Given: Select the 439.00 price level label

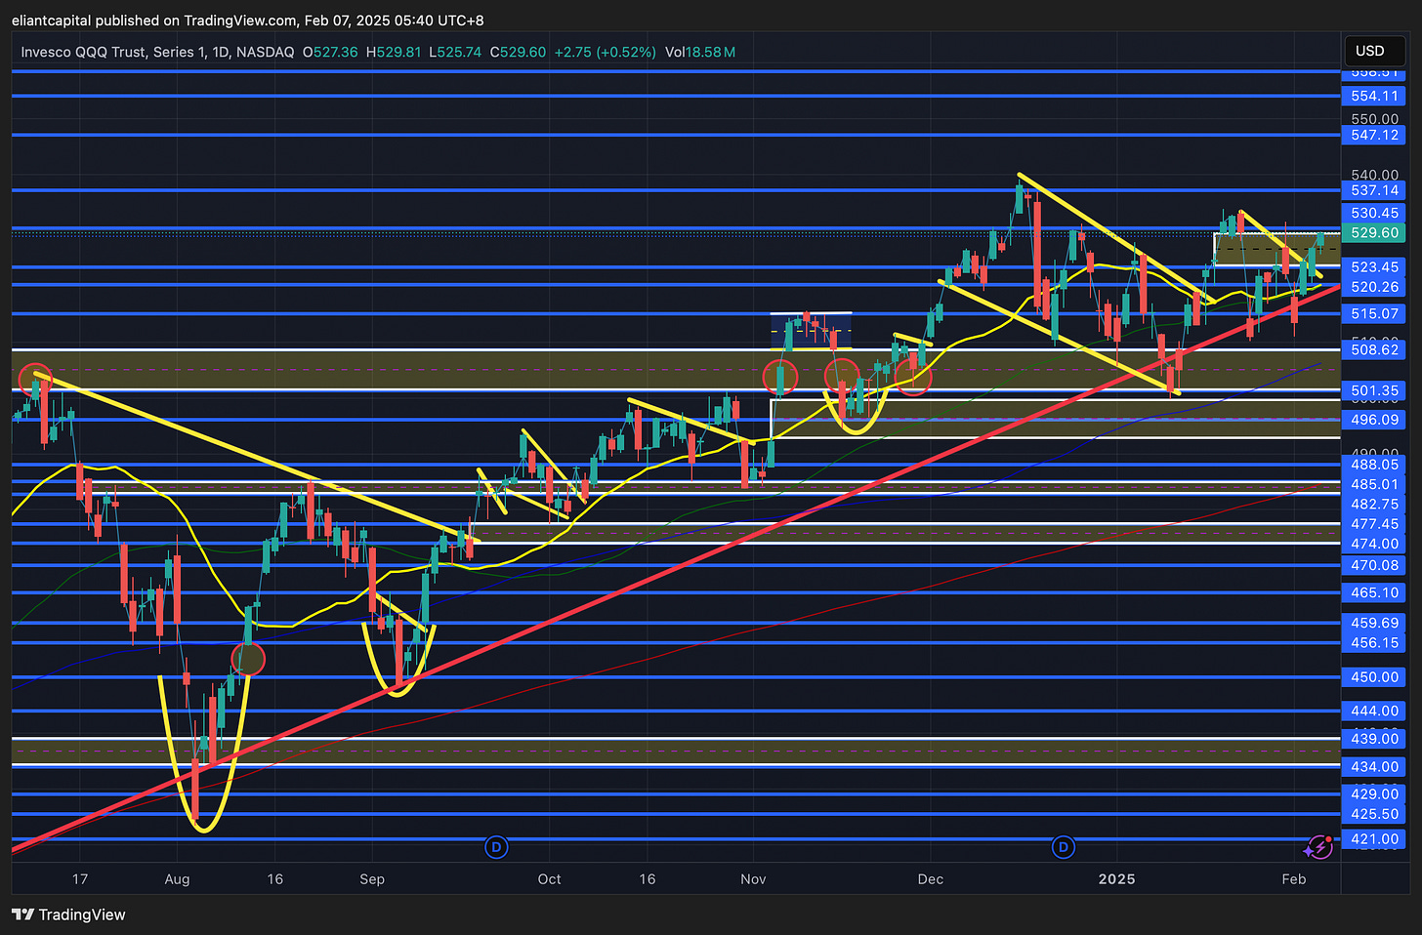Looking at the screenshot, I should tap(1375, 739).
